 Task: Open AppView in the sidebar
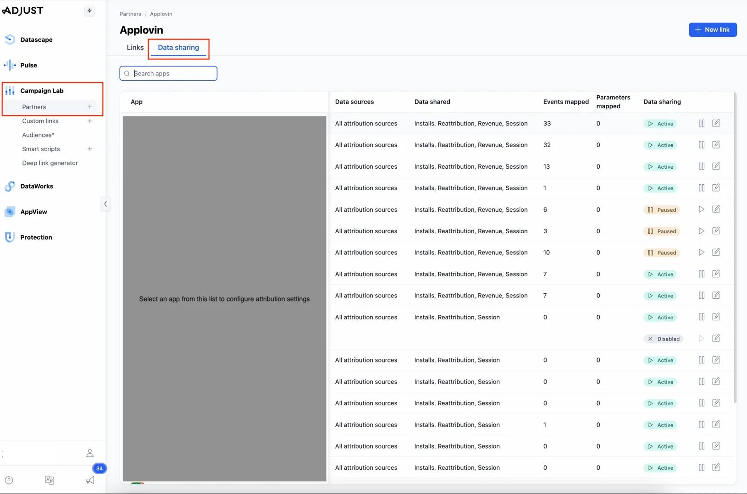point(33,212)
